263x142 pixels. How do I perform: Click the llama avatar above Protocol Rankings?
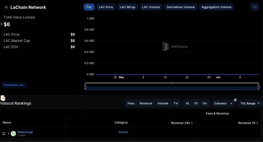coord(3,98)
